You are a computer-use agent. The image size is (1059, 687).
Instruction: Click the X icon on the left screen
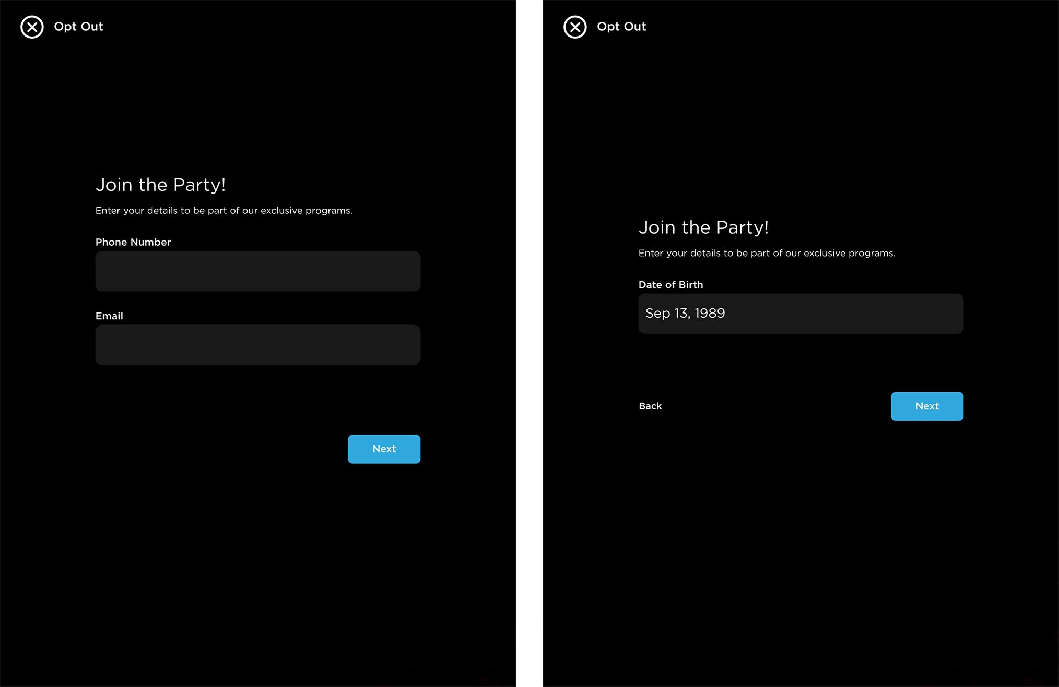(32, 27)
